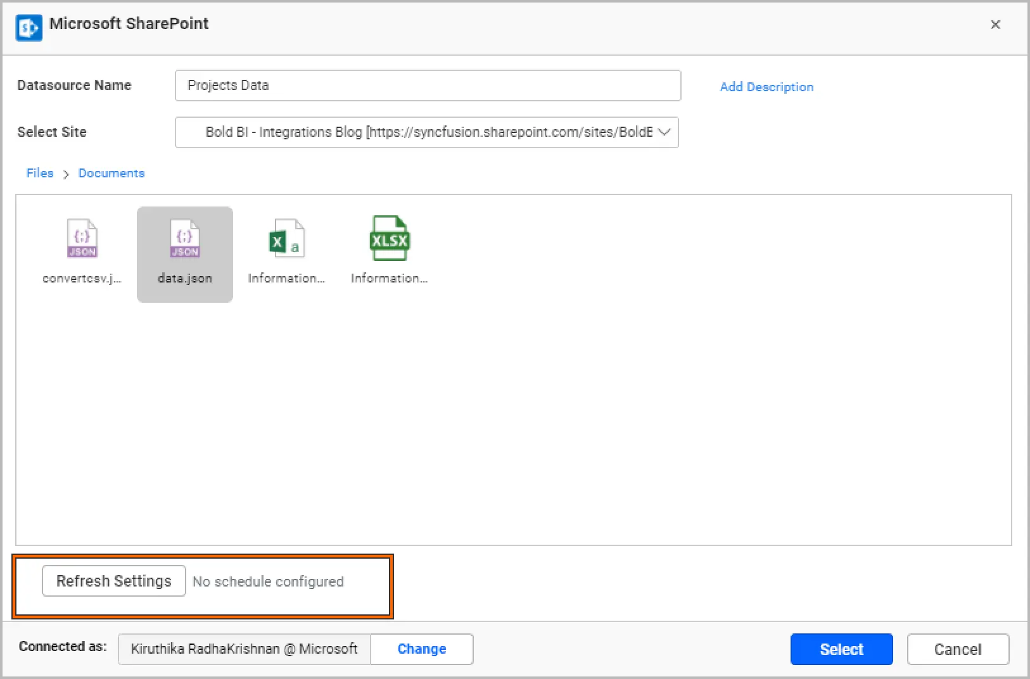This screenshot has height=679, width=1030.
Task: Click the Datasource Name input field
Action: point(428,86)
